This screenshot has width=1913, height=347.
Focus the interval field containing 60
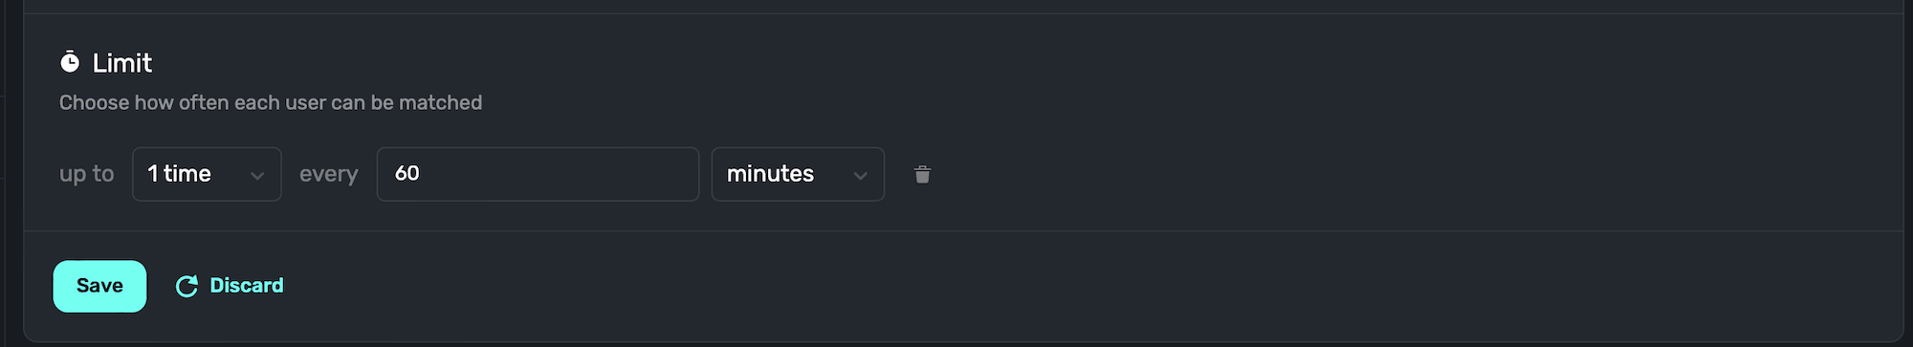[x=538, y=174]
